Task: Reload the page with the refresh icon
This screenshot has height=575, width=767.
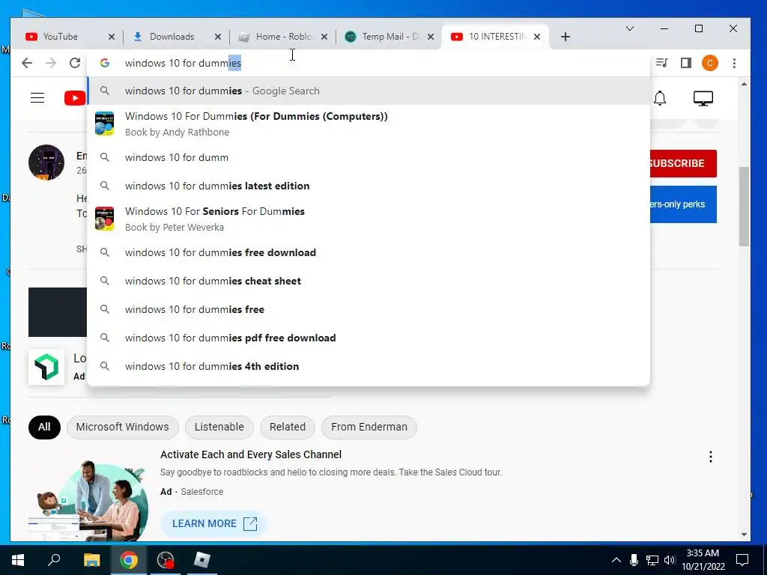Action: click(75, 63)
